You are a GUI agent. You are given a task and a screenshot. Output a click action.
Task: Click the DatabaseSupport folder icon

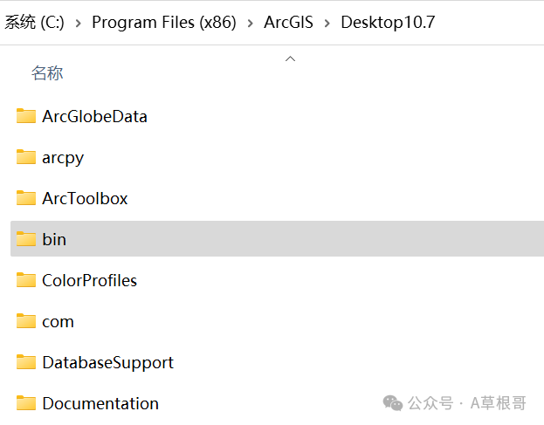[26, 362]
